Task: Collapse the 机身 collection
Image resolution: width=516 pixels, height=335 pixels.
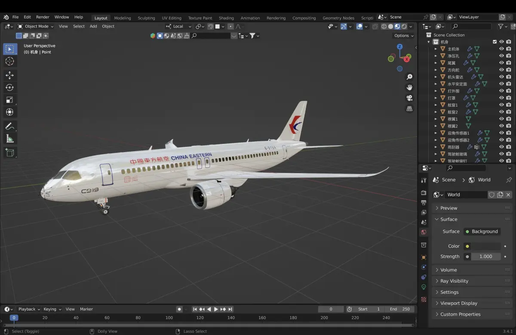Action: pyautogui.click(x=429, y=42)
